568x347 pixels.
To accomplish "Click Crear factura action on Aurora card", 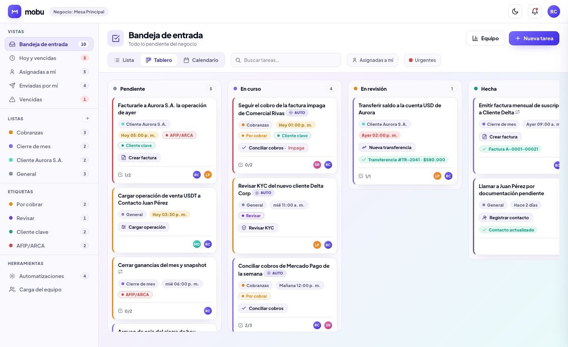I will (139, 158).
